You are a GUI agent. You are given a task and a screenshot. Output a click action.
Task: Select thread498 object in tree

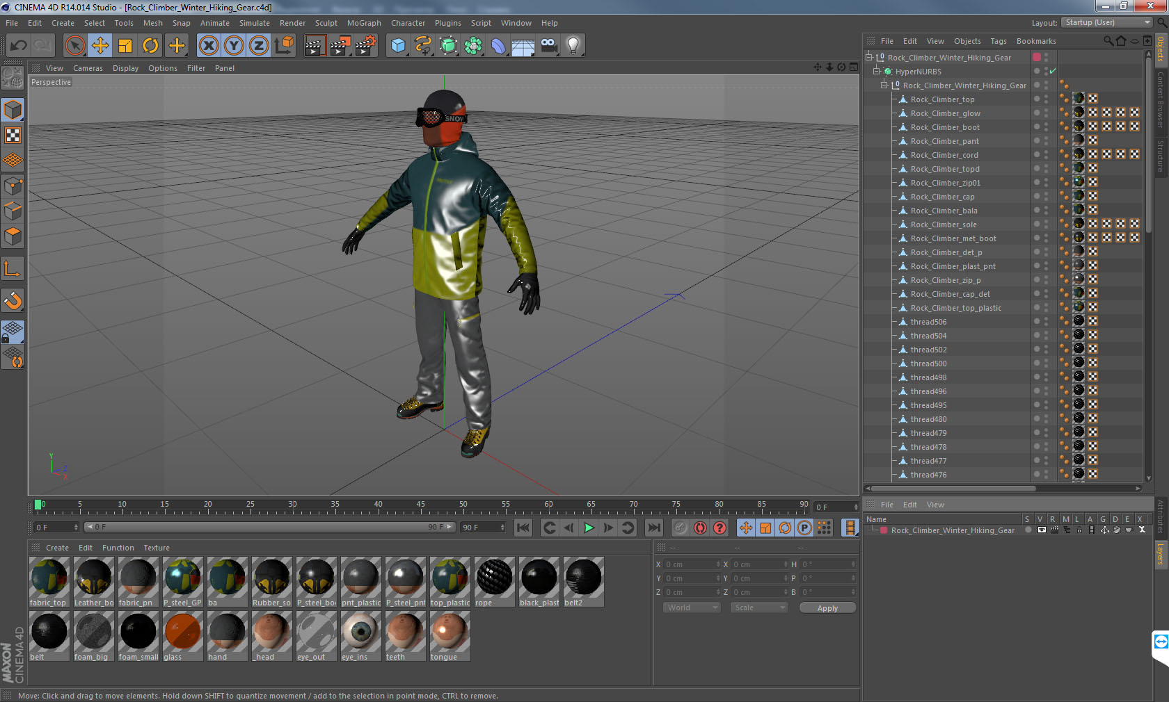(x=928, y=377)
